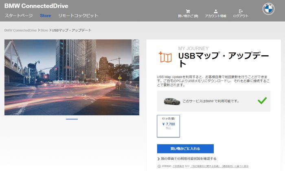Click USBマップ・アップデート breadcrumb text
The width and height of the screenshot is (285, 171).
(x=71, y=30)
